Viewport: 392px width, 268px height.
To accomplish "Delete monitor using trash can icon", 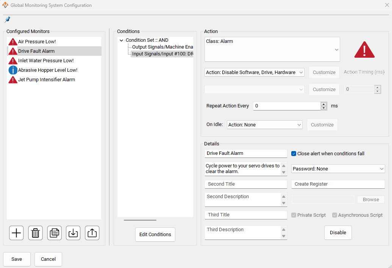I will click(35, 233).
